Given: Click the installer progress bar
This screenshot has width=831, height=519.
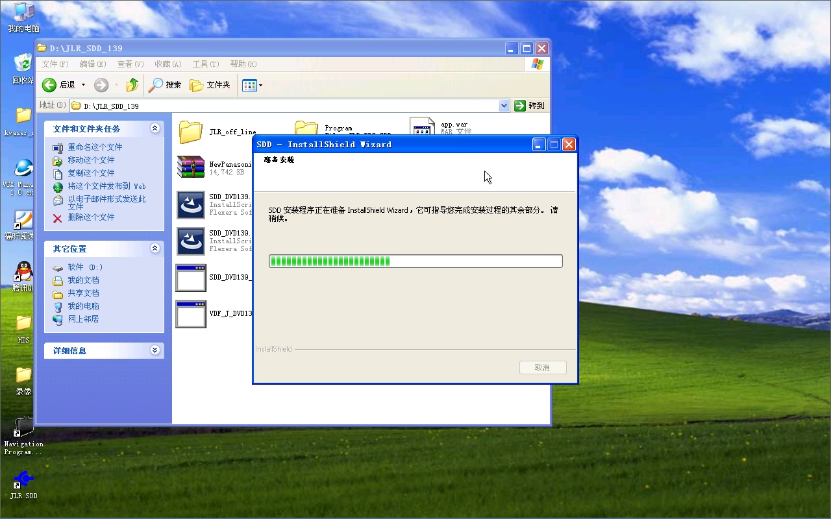Looking at the screenshot, I should point(415,261).
